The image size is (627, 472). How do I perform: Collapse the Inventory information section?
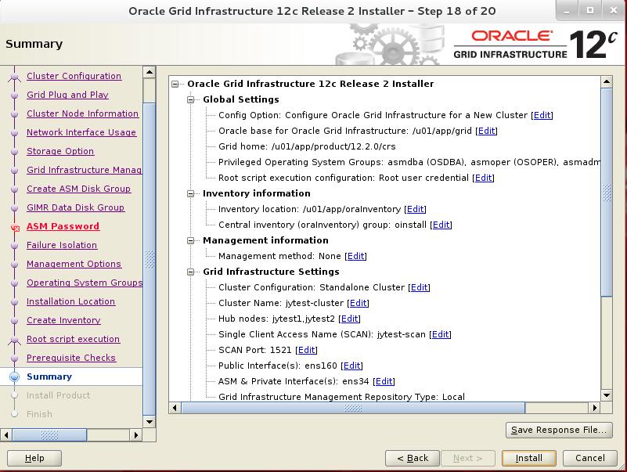(191, 193)
